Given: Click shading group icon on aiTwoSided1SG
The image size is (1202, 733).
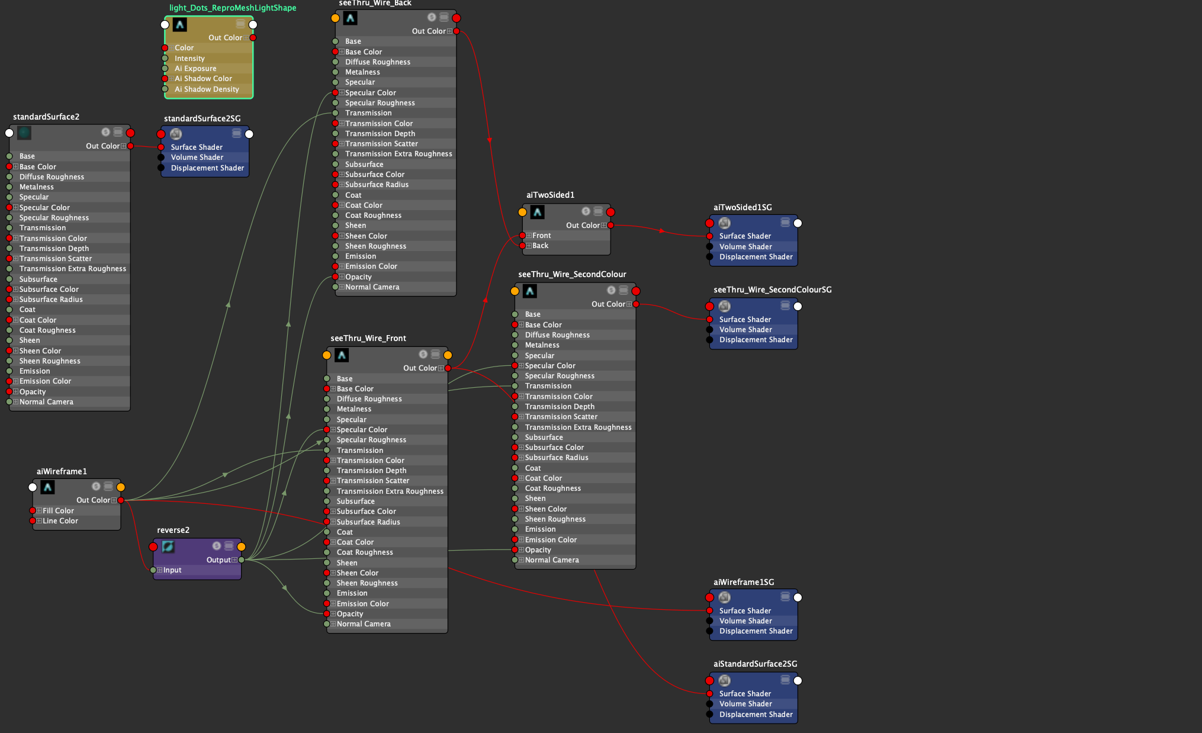Looking at the screenshot, I should coord(724,223).
